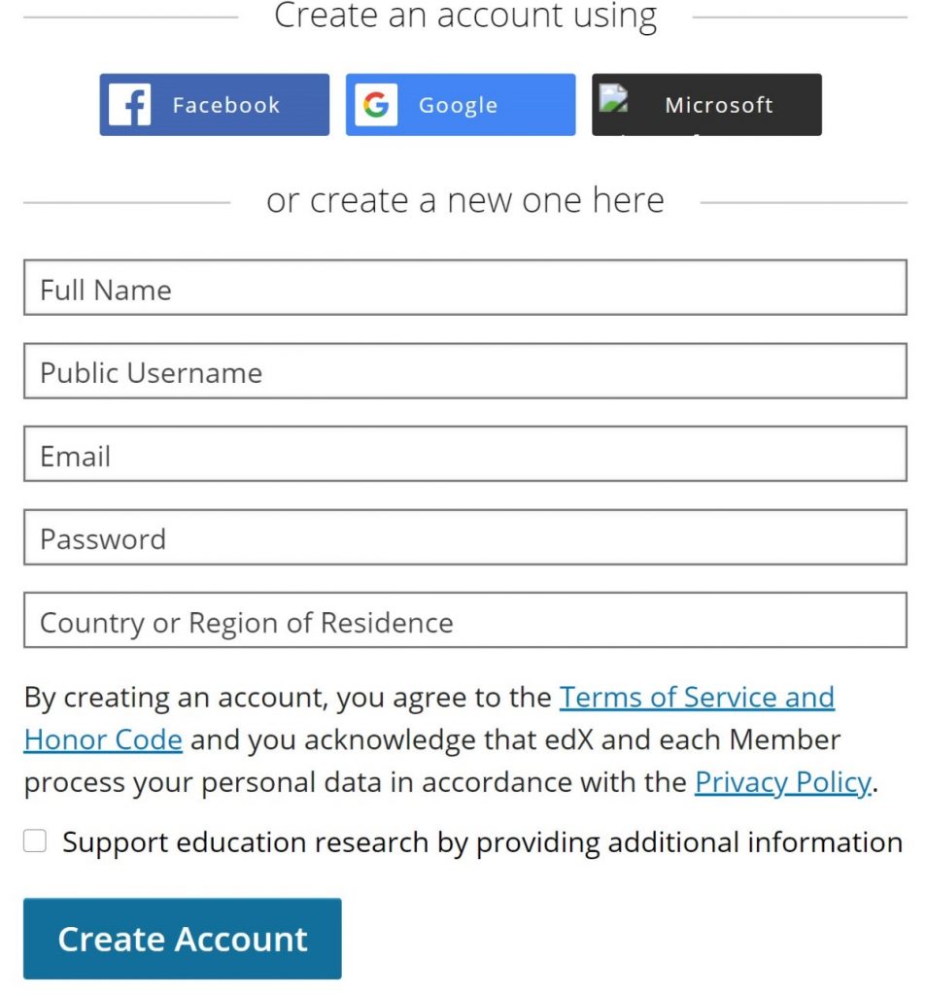This screenshot has width=926, height=995.
Task: Click the Facebook 'f' logo icon
Action: [x=129, y=105]
